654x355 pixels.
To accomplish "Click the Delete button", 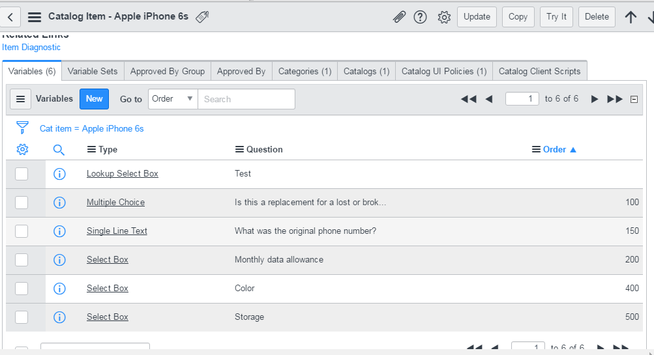I will click(597, 17).
